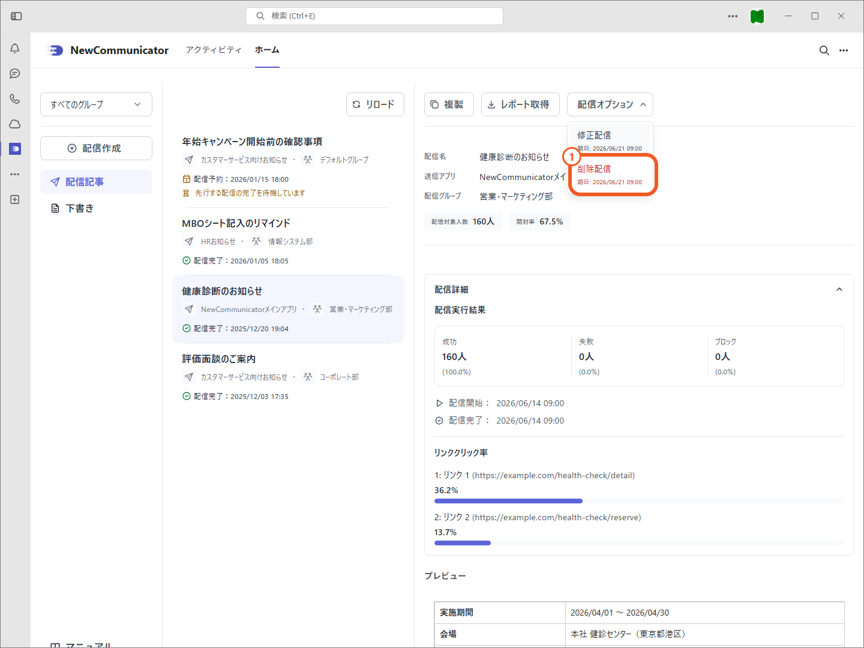Collapse the 配信オプション dropdown
Viewport: 864px width, 648px height.
(x=610, y=104)
